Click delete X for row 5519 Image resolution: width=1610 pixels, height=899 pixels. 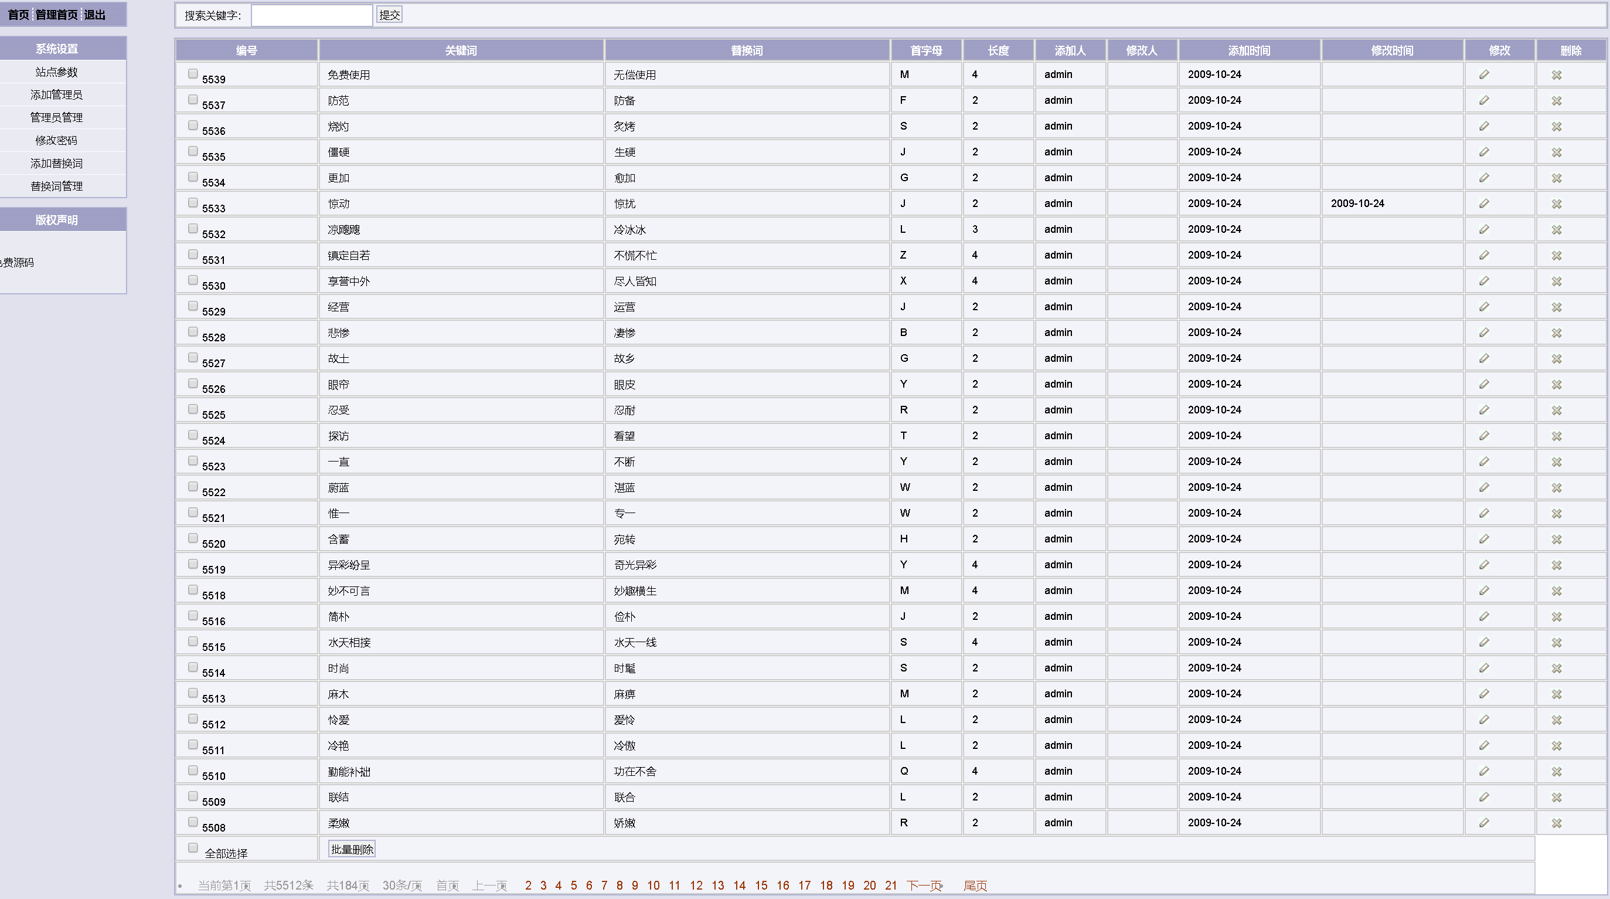(x=1556, y=565)
